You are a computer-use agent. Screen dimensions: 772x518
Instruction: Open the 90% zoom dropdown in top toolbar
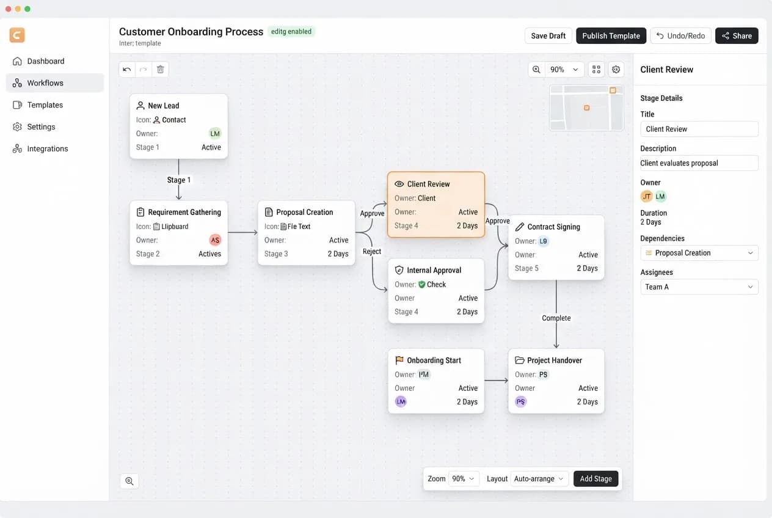pos(564,70)
